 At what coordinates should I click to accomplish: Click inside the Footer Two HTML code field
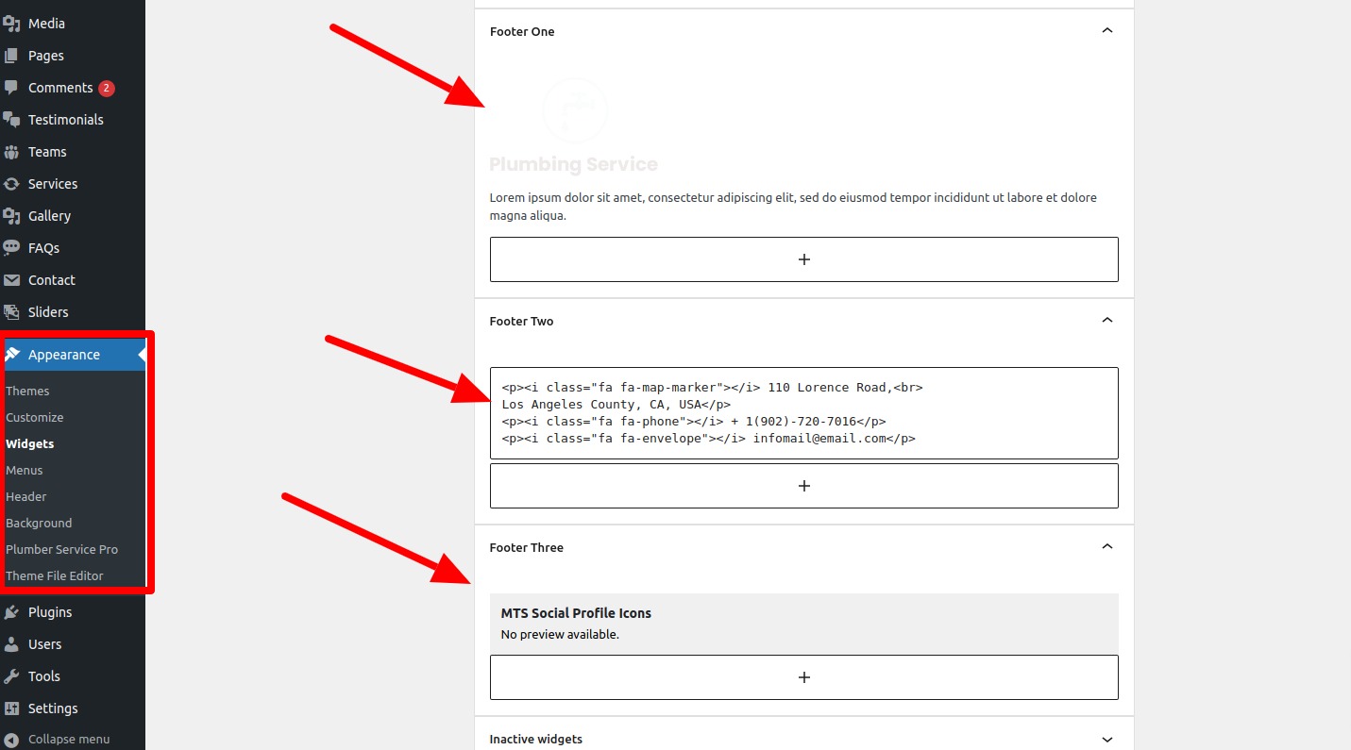coord(803,413)
